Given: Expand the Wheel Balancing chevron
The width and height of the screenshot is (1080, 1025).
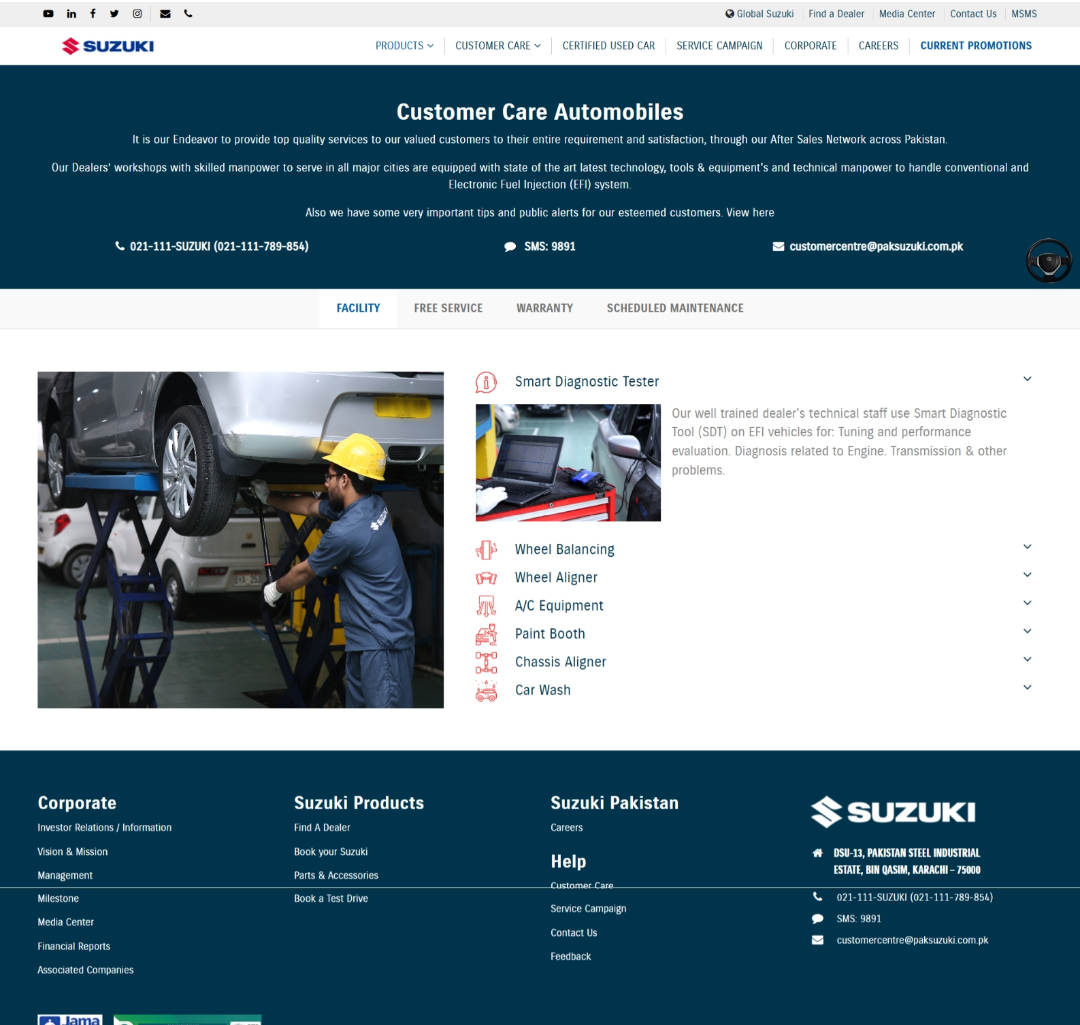Looking at the screenshot, I should pyautogui.click(x=1028, y=547).
